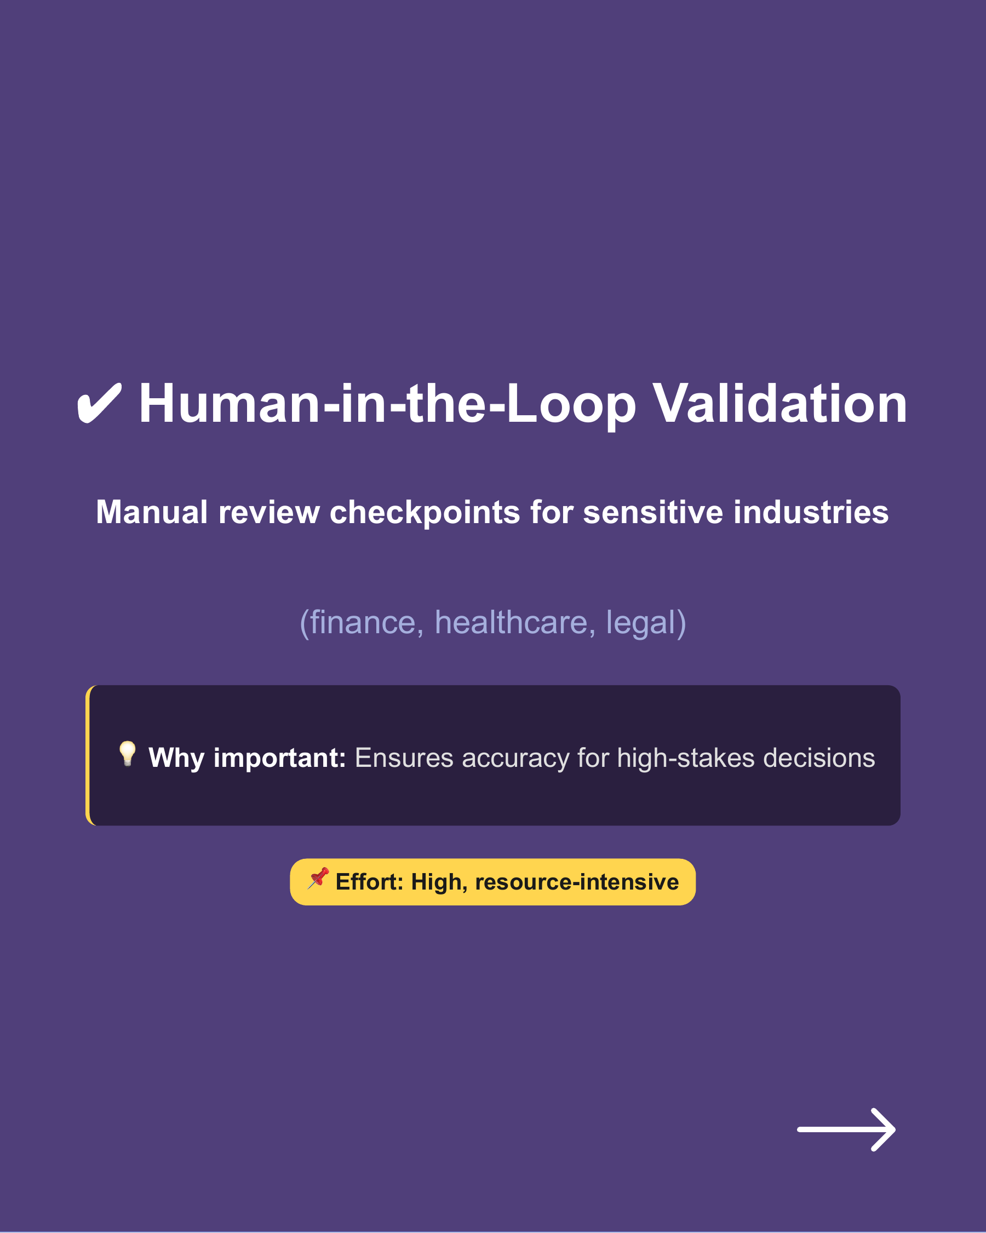Click "sensitive industries" in the subtitle

pos(736,512)
